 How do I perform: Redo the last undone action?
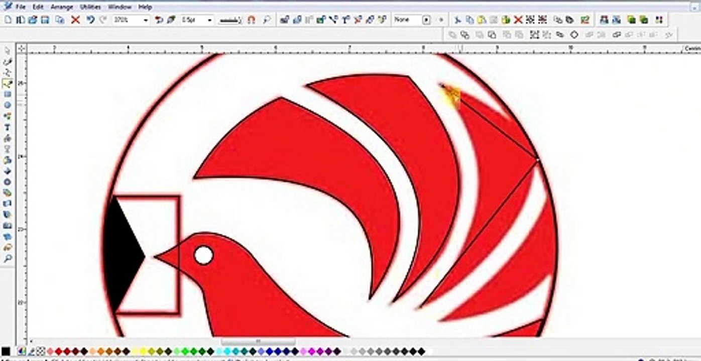click(x=103, y=20)
